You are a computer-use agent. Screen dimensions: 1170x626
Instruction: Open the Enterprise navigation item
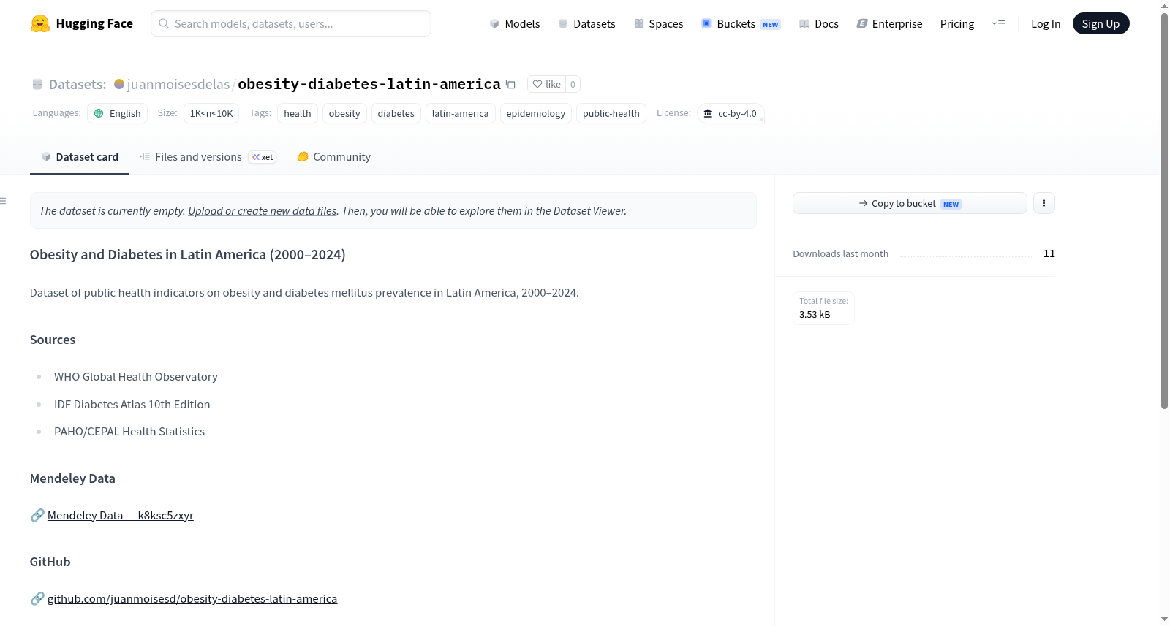coord(889,23)
